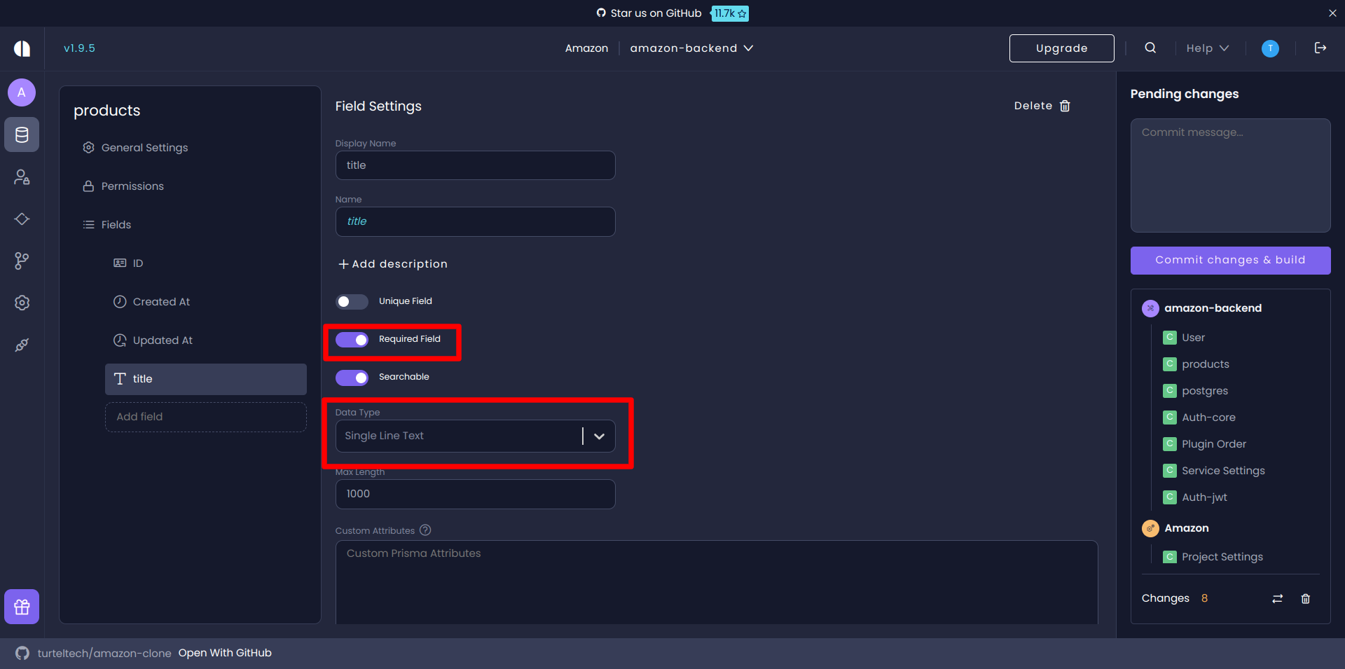Open the Git sync icon in sidebar
1345x669 pixels.
(21, 261)
